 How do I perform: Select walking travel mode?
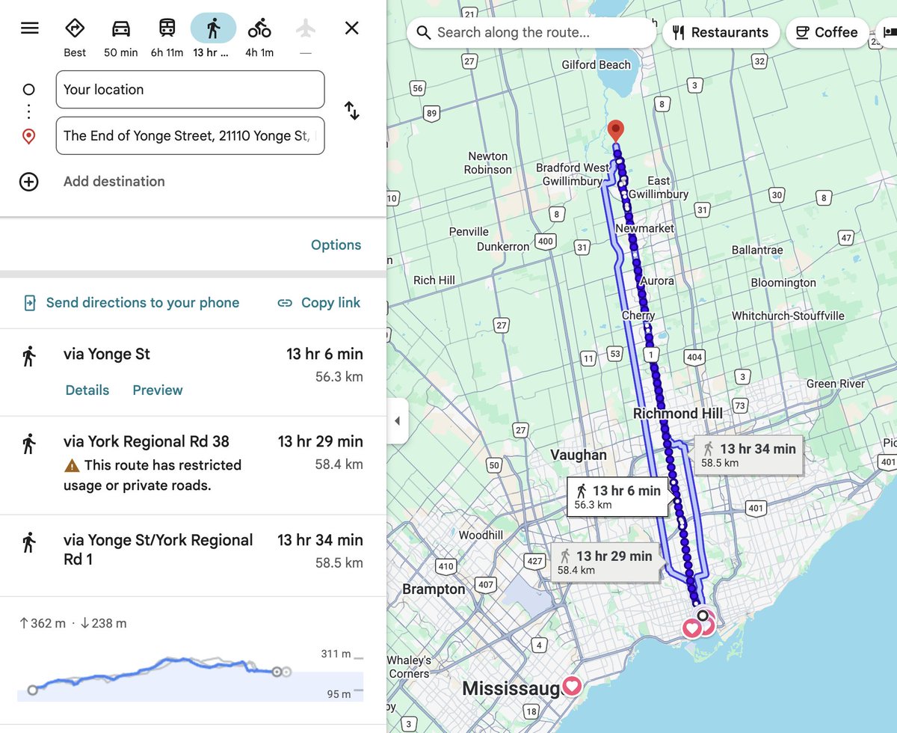coord(213,37)
